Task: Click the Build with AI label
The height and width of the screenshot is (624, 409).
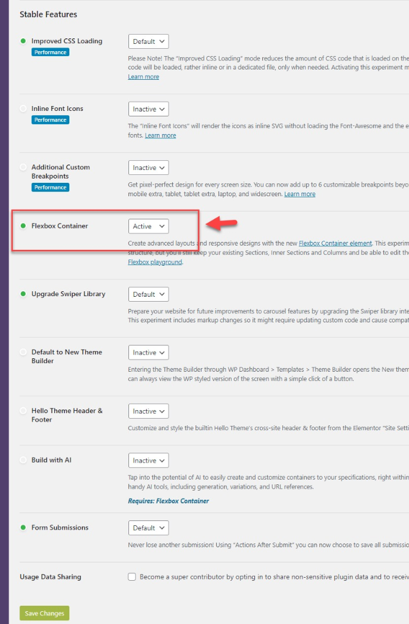Action: coord(51,460)
